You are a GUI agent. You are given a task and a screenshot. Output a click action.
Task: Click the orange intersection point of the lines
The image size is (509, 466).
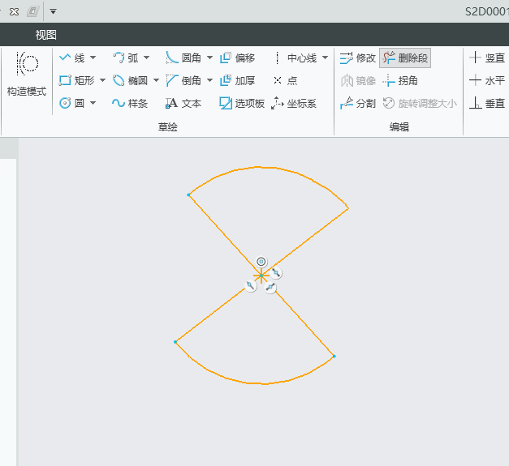click(261, 276)
